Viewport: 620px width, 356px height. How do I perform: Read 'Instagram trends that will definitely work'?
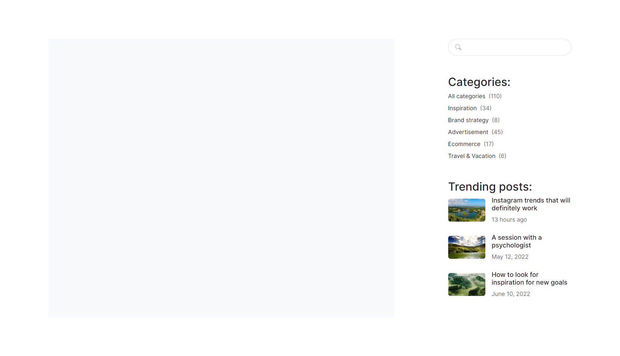[531, 204]
